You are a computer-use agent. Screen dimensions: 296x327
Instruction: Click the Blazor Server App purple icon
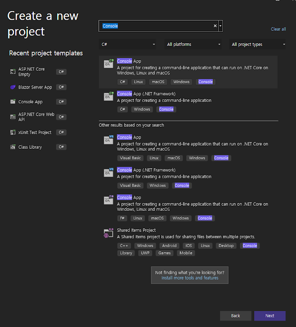coord(13,87)
